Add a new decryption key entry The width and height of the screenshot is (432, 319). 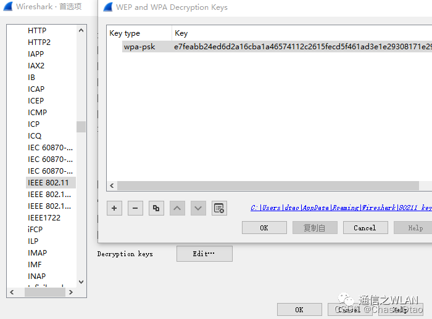114,208
